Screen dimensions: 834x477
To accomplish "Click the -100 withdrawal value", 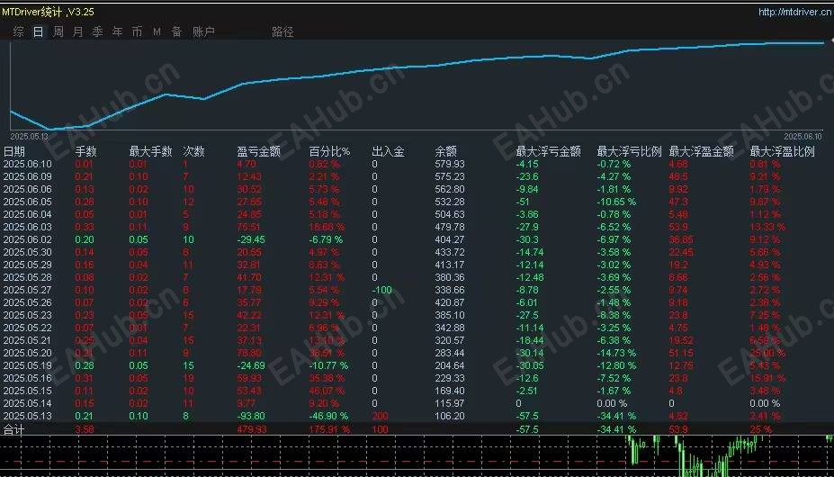I will pyautogui.click(x=381, y=290).
